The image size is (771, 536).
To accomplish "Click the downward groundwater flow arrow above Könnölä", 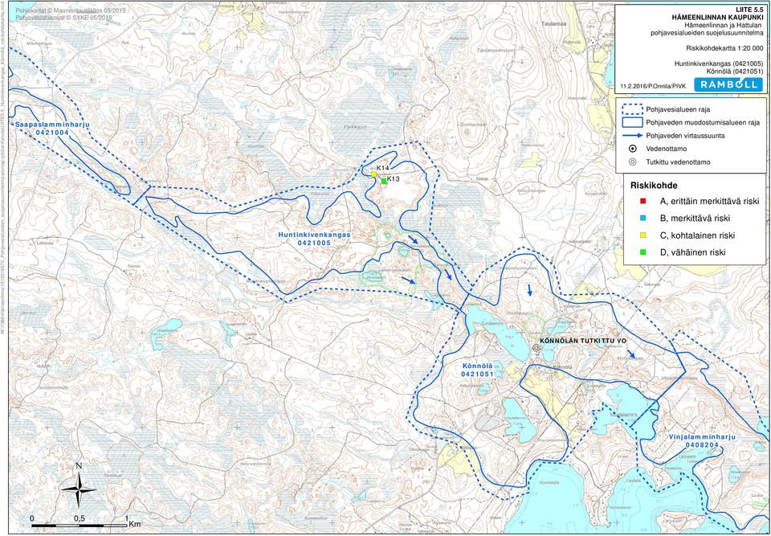I will coord(529,289).
